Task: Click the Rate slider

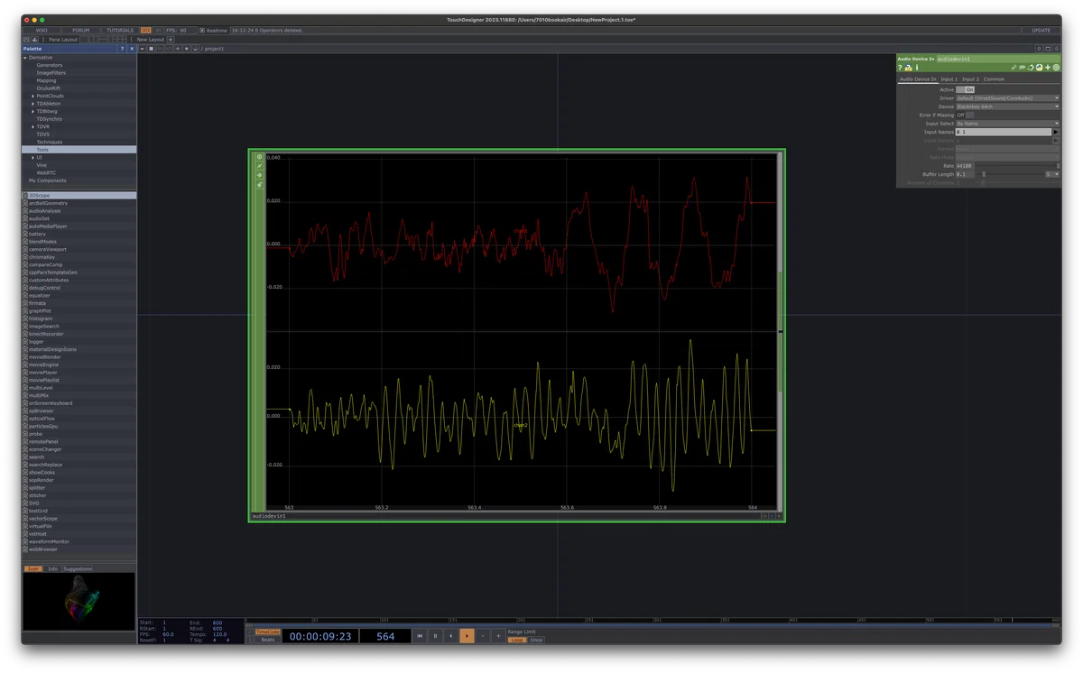Action: 1017,166
